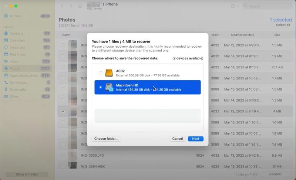Open the view mode dropdown in toolbar
This screenshot has height=180, width=296.
(235, 6)
